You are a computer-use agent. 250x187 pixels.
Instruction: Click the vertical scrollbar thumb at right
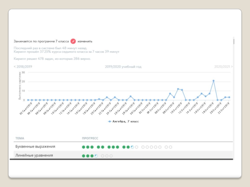point(234,41)
